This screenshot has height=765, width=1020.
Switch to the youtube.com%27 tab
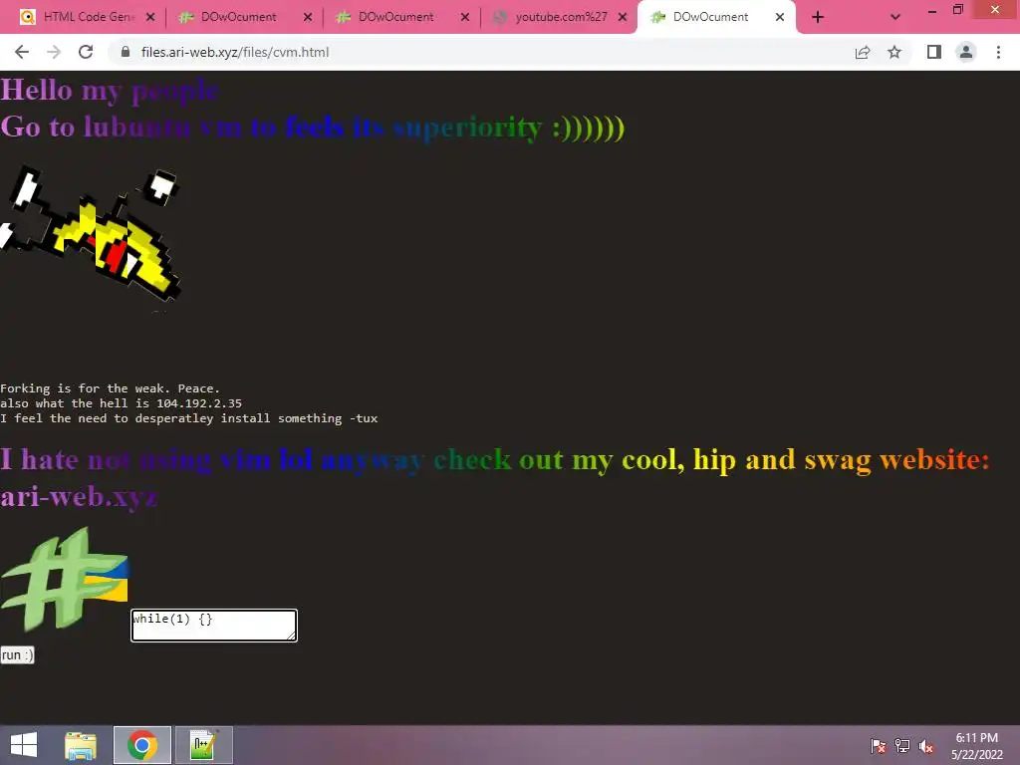[561, 17]
